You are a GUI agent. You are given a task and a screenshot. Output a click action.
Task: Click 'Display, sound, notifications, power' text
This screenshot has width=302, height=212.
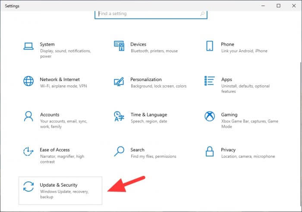(66, 53)
